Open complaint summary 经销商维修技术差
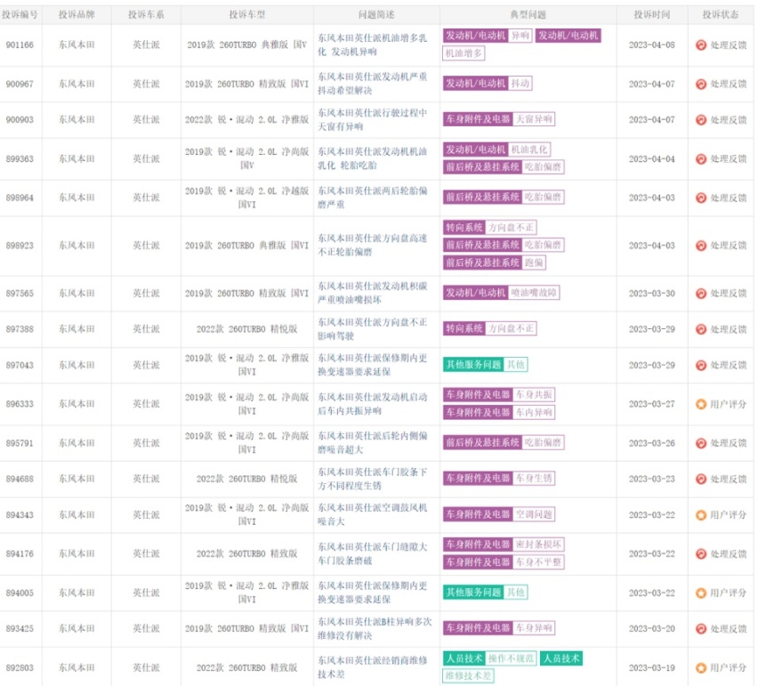This screenshot has height=686, width=758. 372,667
